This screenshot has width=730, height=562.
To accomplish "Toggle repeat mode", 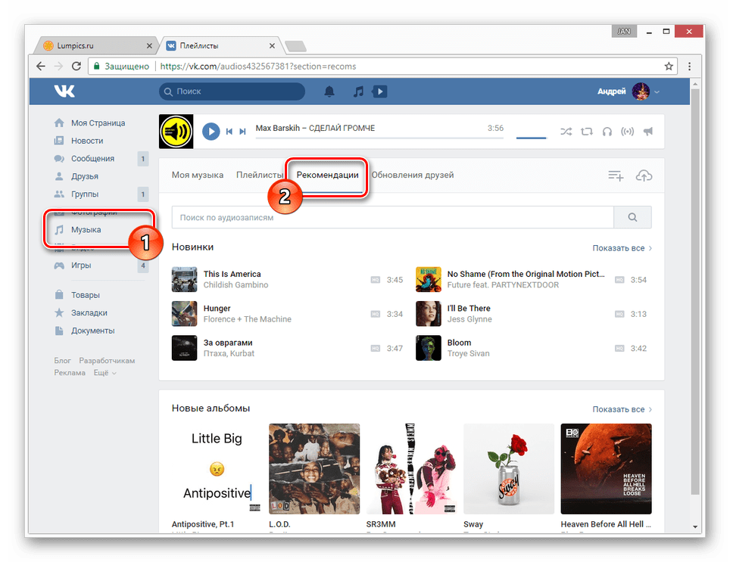I will coord(587,132).
